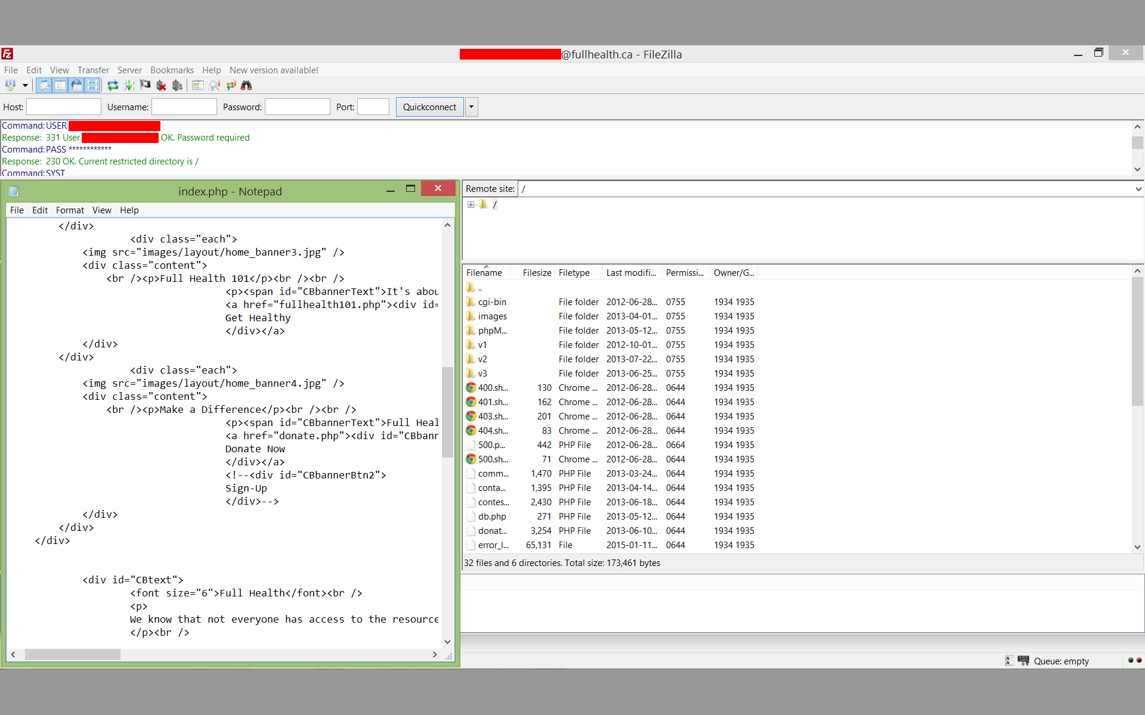Screen dimensions: 1145x715
Task: Cancel current operation flag icon
Action: tap(145, 85)
